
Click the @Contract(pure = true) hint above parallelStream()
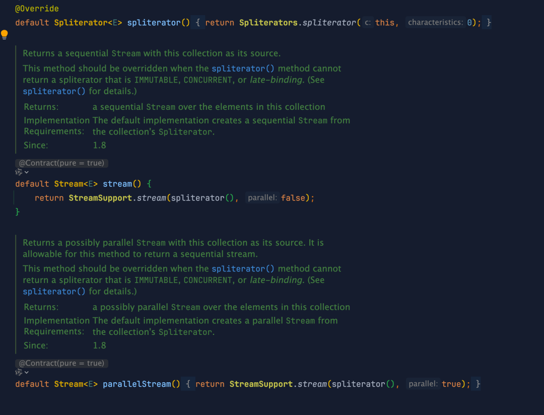61,363
